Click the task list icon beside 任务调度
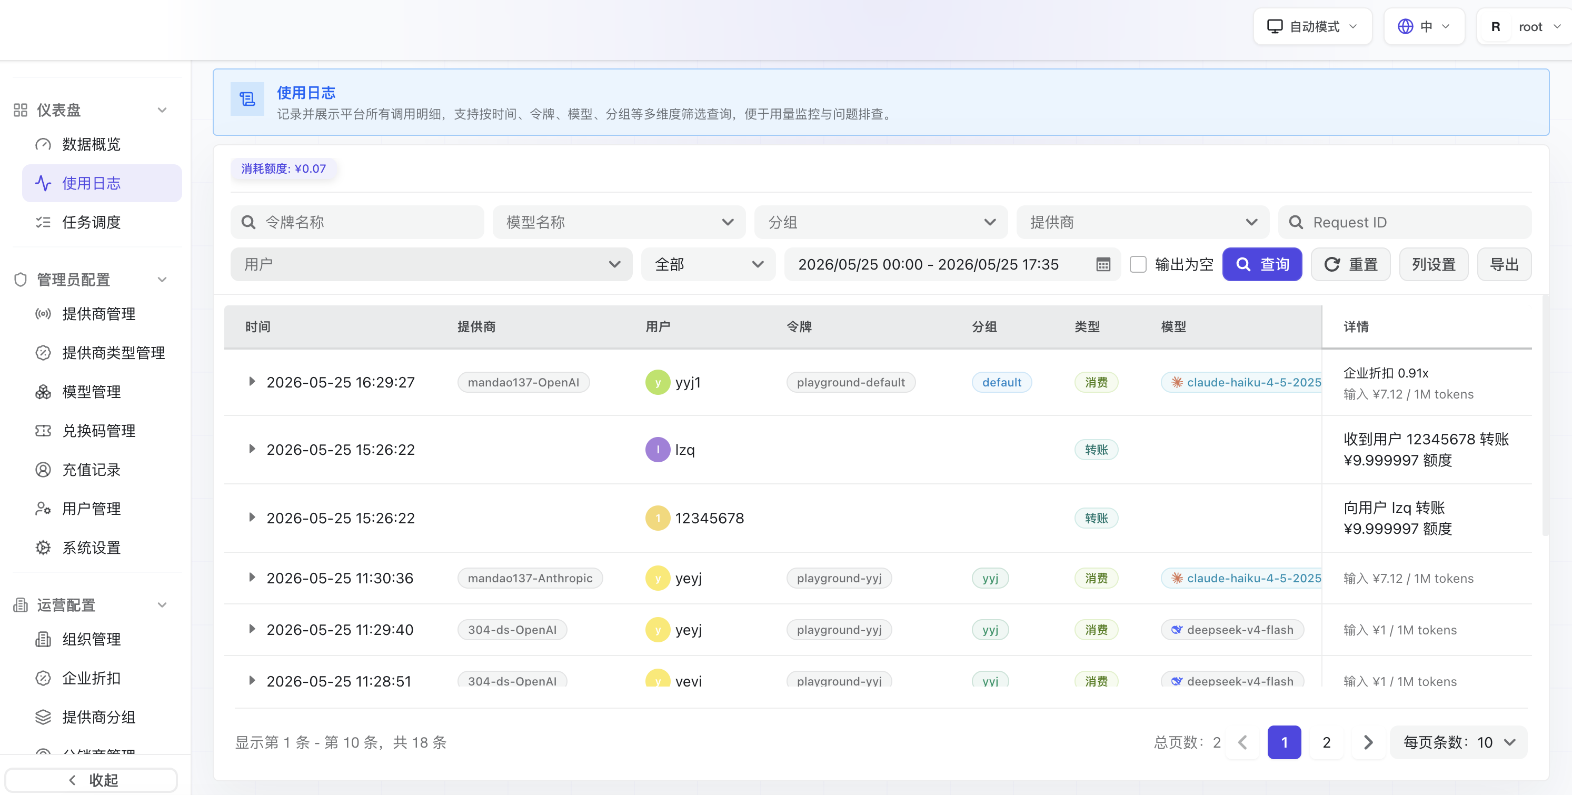Image resolution: width=1572 pixels, height=795 pixels. pos(43,222)
